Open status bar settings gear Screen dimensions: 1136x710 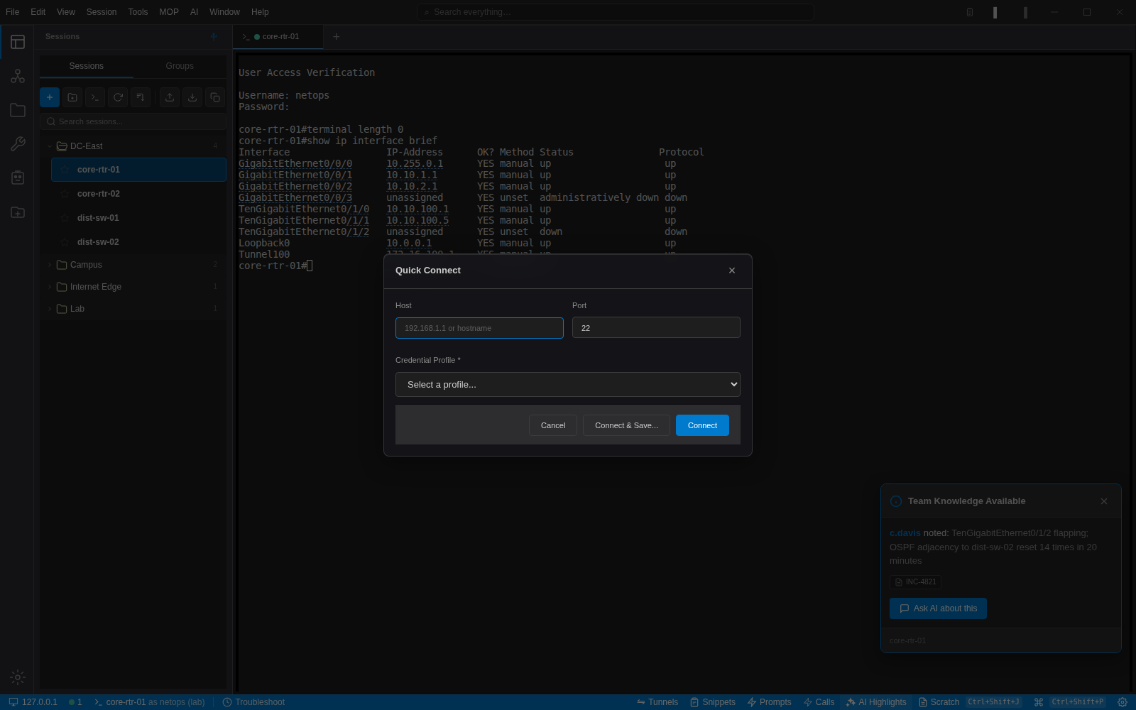coord(1123,702)
